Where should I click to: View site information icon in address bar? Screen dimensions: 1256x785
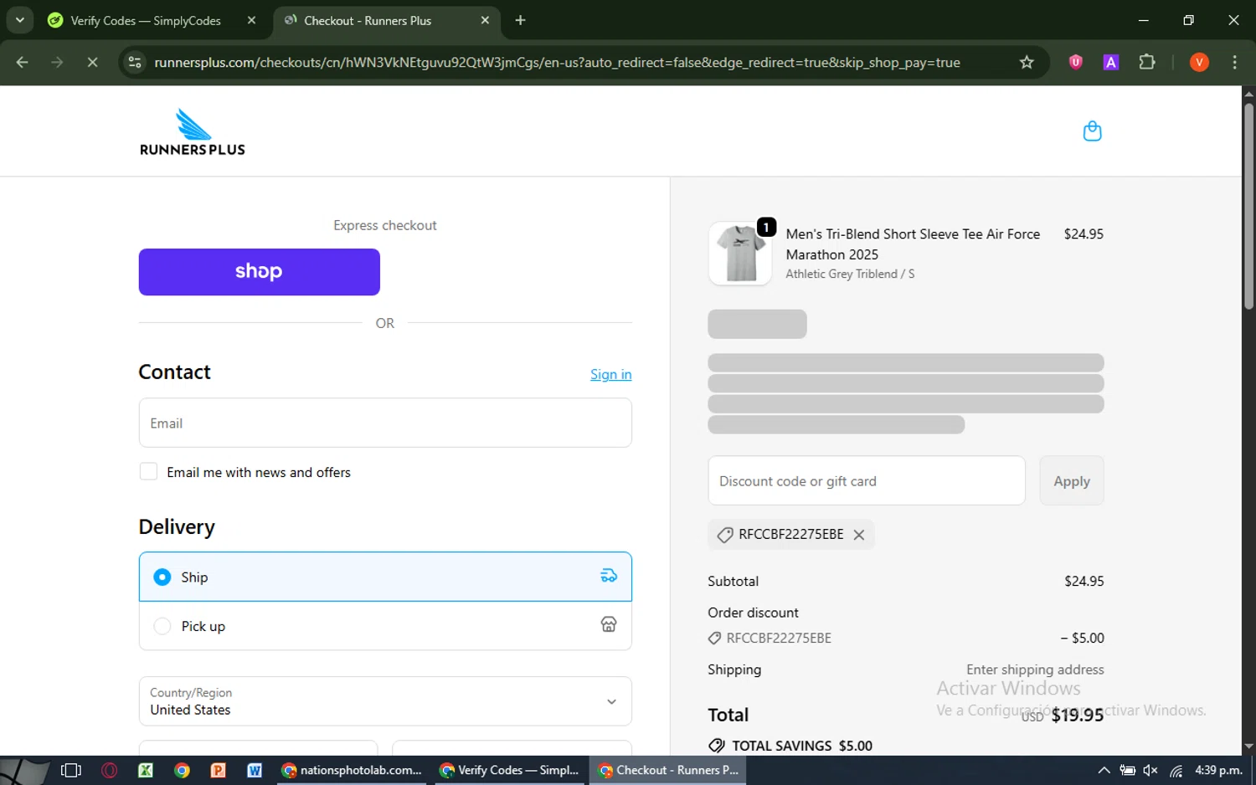coord(135,63)
